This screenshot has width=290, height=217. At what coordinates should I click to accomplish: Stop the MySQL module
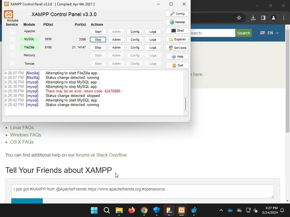click(98, 40)
